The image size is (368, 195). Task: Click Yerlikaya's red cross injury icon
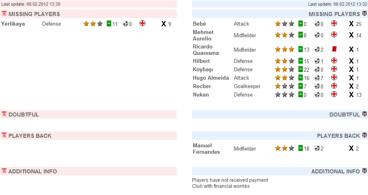(x=142, y=23)
